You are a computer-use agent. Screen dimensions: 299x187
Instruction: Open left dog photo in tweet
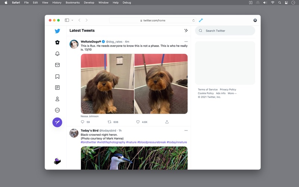(107, 84)
